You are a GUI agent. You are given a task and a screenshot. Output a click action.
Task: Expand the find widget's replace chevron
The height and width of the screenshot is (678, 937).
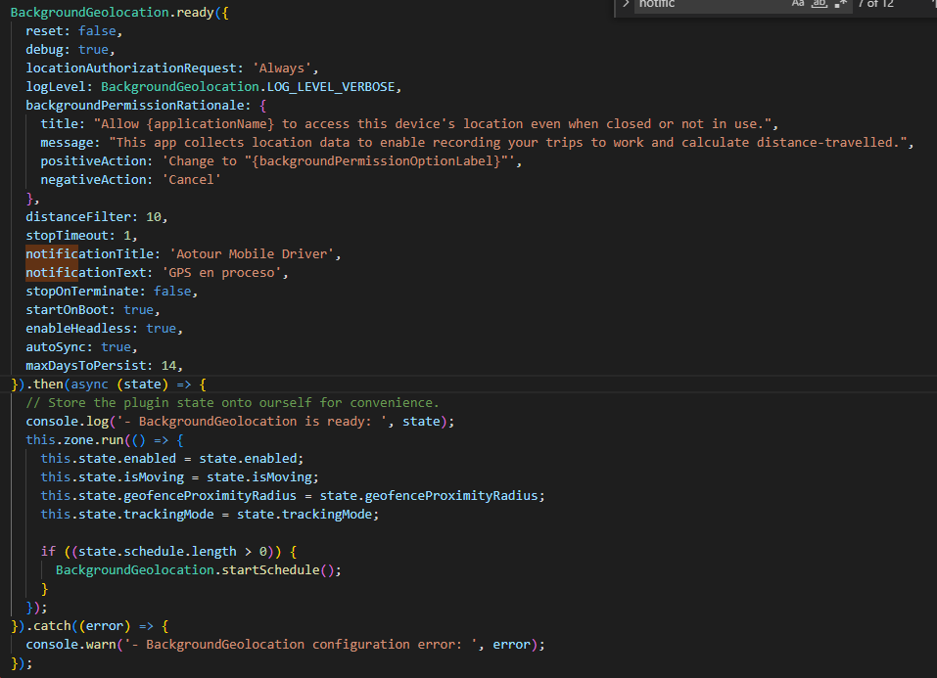click(x=627, y=5)
